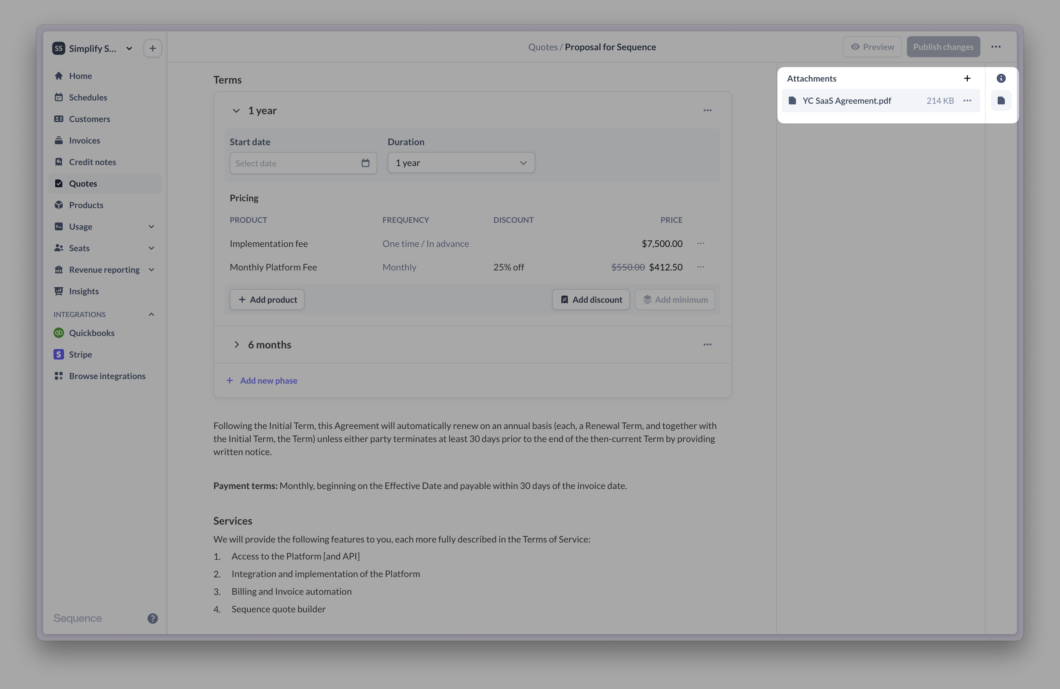This screenshot has height=689, width=1060.
Task: Click the Sequence logo at the sidebar bottom
Action: point(77,618)
